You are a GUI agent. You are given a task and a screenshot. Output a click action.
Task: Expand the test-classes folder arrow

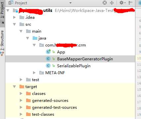tap(21, 114)
